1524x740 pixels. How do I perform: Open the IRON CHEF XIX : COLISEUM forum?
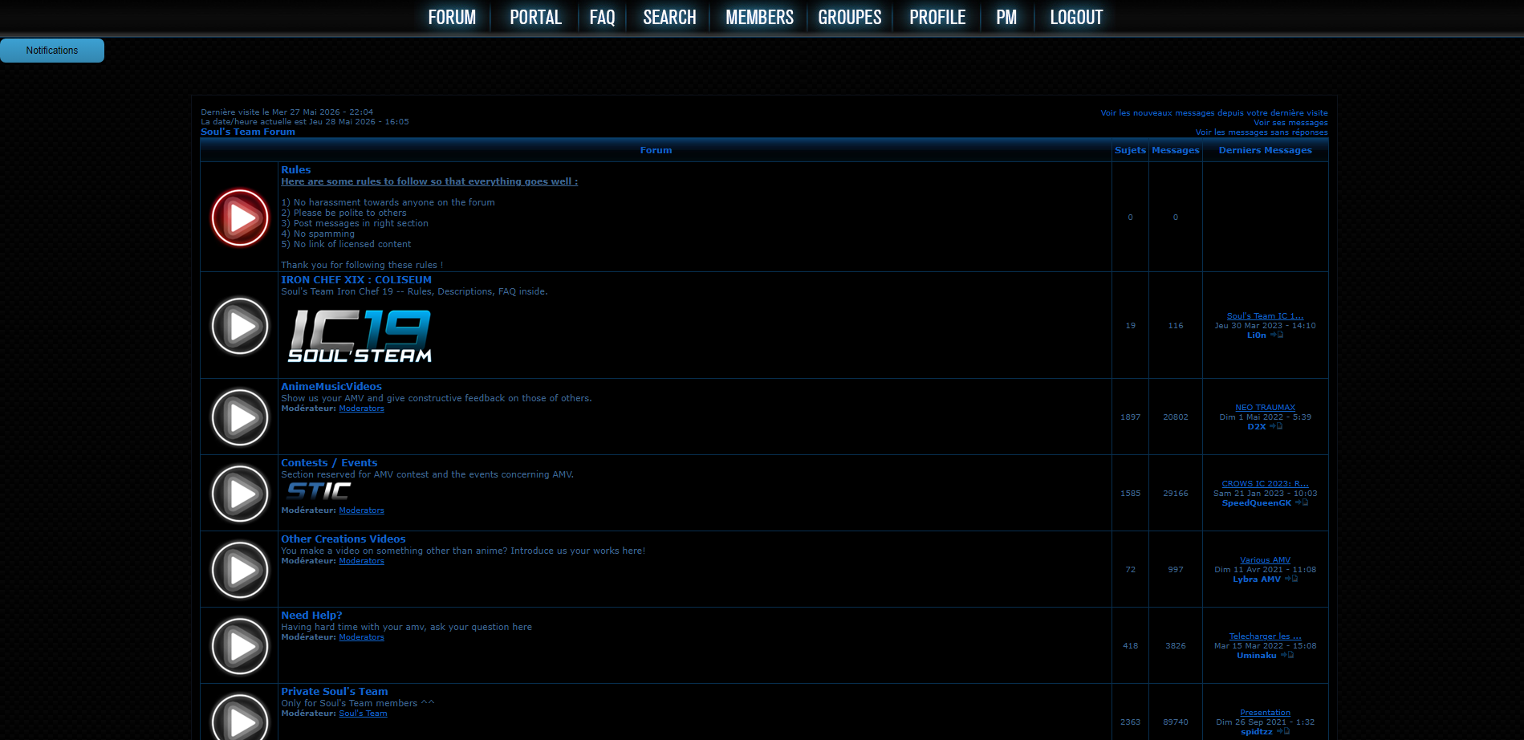pos(356,279)
